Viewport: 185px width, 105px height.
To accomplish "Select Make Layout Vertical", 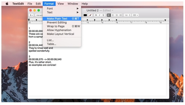I will tap(62, 34).
